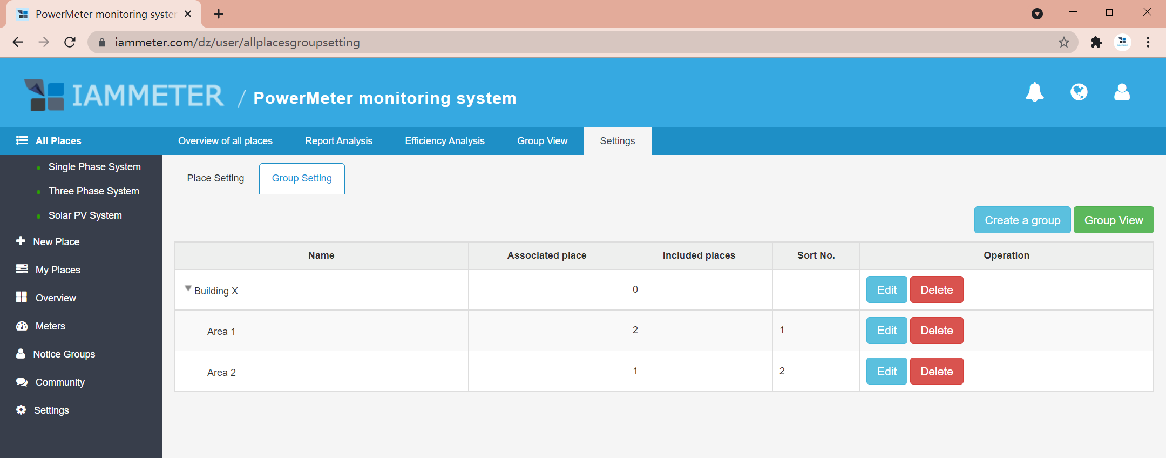Click the browser address bar URL
The height and width of the screenshot is (458, 1166).
(238, 42)
